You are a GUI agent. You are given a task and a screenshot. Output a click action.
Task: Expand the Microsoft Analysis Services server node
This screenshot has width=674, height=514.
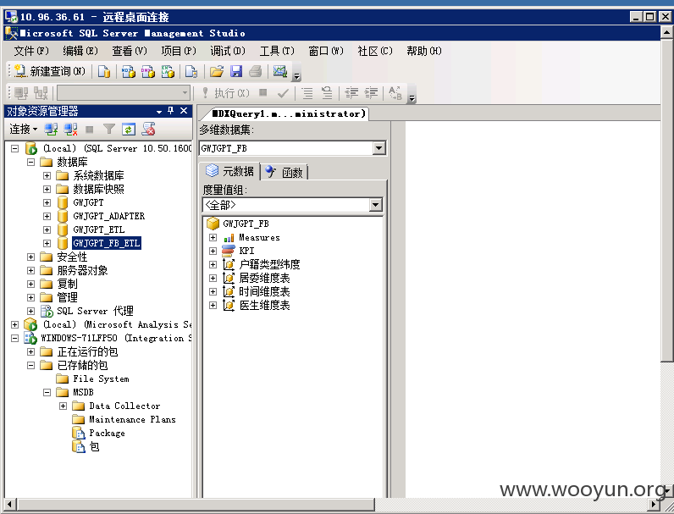[14, 324]
